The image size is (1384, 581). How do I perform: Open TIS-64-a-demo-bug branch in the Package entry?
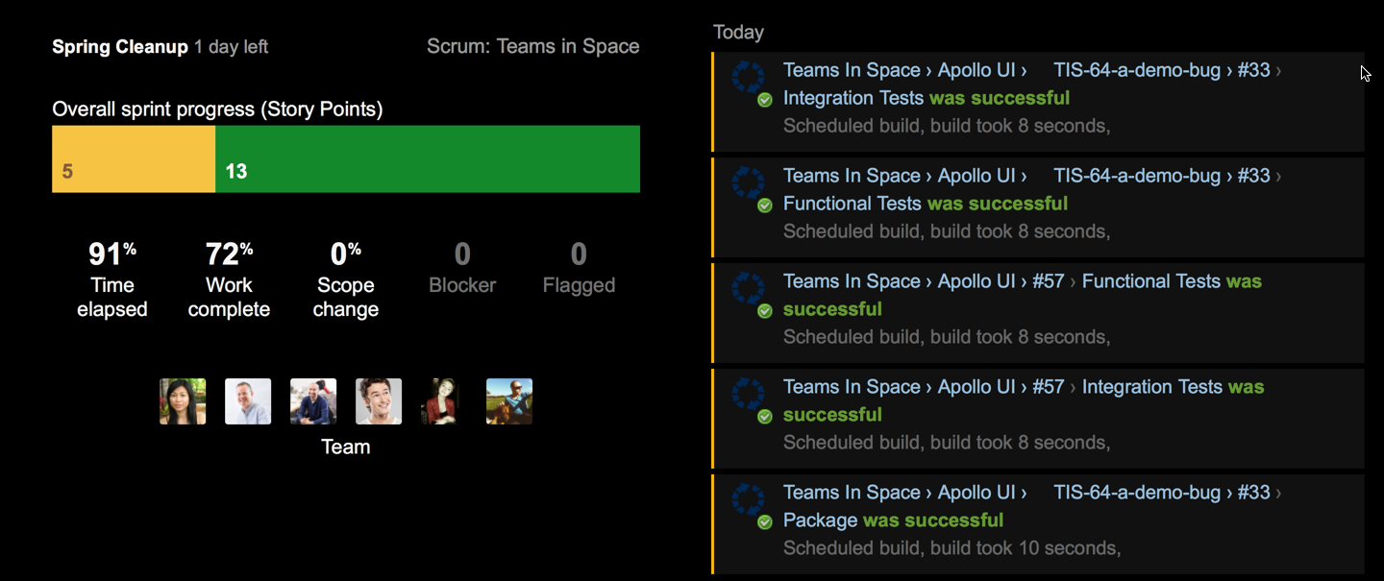[1137, 493]
